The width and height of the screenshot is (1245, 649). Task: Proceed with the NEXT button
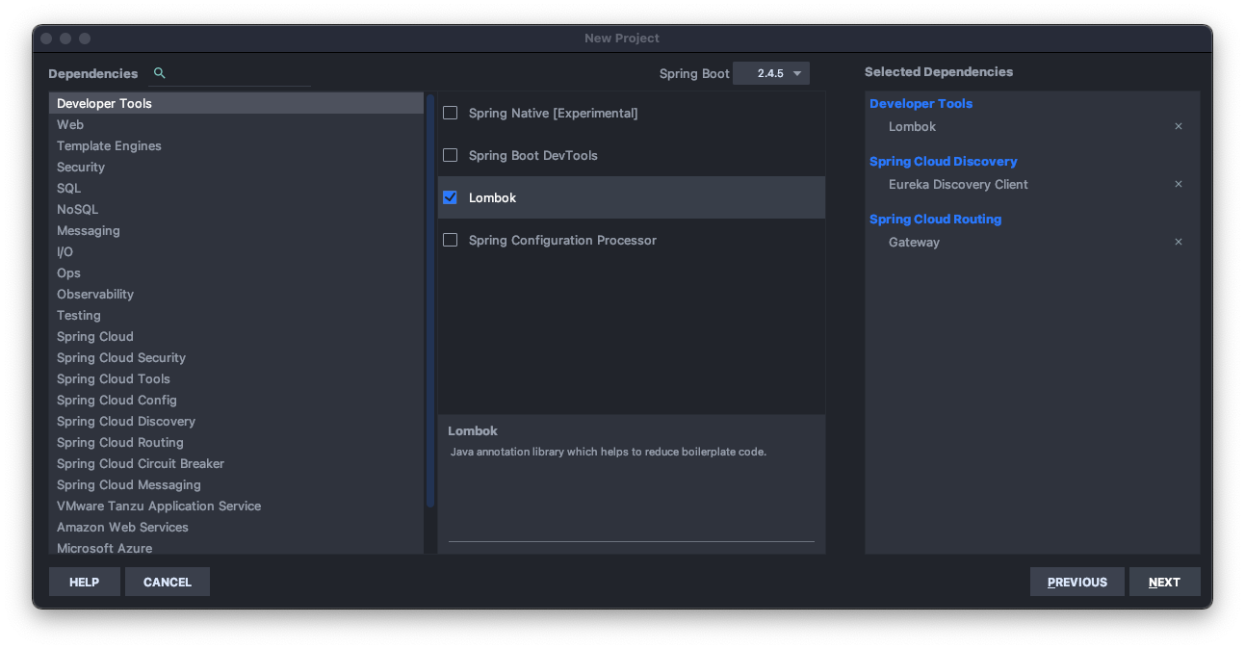[1165, 582]
